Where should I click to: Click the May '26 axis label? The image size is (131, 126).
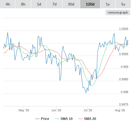pyautogui.click(x=24, y=110)
